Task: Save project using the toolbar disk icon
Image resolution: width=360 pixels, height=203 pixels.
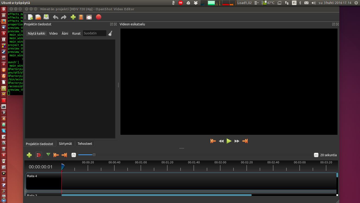Action: pyautogui.click(x=46, y=17)
